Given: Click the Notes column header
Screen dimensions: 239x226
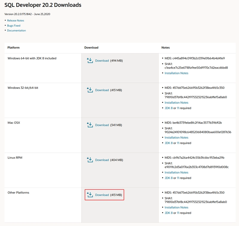Looking at the screenshot, I should pos(166,48).
